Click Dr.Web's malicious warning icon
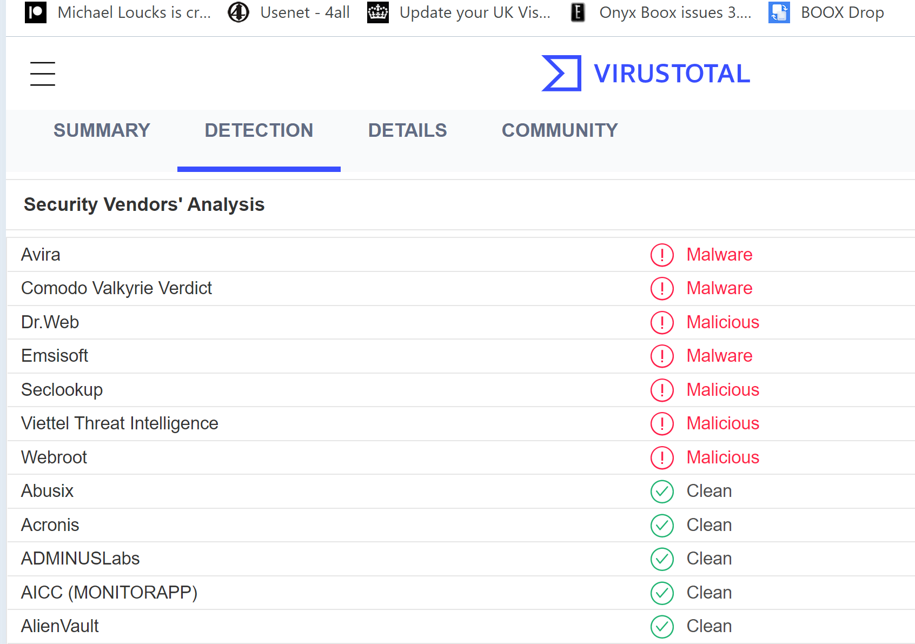Viewport: 915px width, 644px height. pos(662,323)
